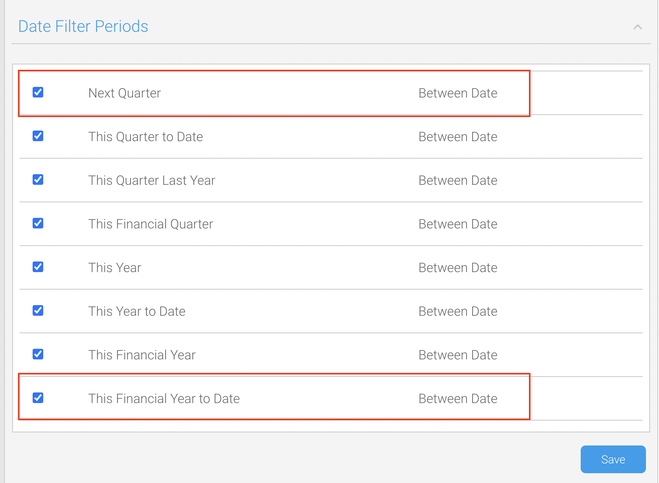Toggle the This Year to Date checkbox
The height and width of the screenshot is (483, 659).
point(38,311)
